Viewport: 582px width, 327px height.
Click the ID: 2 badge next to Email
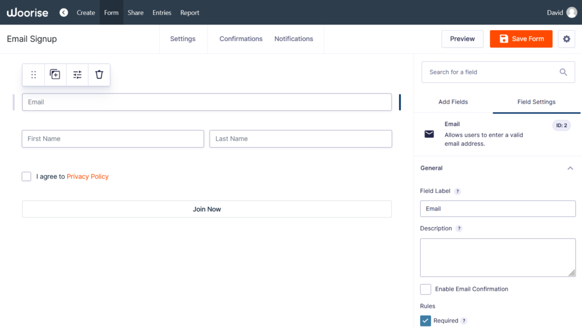pyautogui.click(x=562, y=125)
